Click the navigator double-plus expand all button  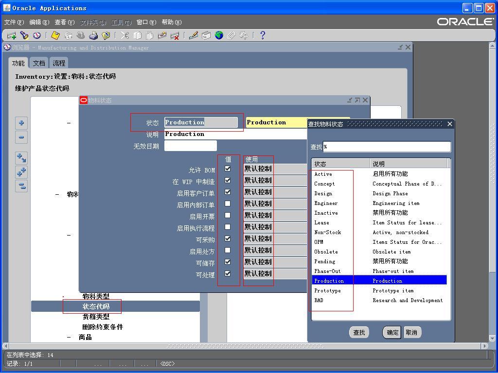(x=21, y=172)
